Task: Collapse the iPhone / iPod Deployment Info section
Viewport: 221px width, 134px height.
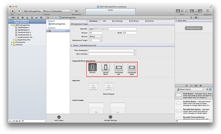Action: coord(72,46)
